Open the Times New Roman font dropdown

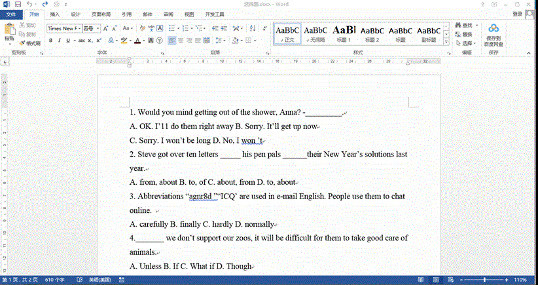coord(80,28)
